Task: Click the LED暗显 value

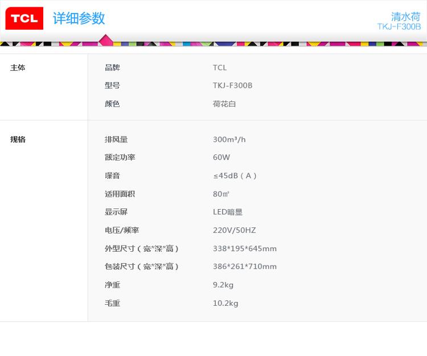Action: [x=228, y=212]
